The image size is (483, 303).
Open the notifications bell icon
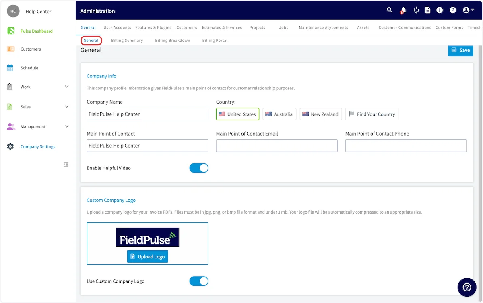(x=403, y=11)
